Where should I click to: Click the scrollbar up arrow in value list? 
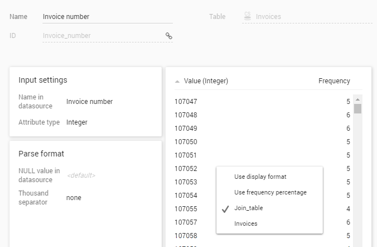(357, 99)
